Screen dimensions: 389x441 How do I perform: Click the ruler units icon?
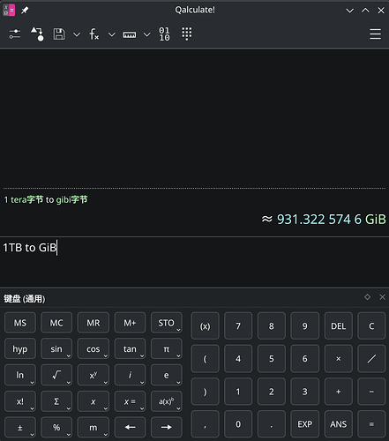coord(130,34)
